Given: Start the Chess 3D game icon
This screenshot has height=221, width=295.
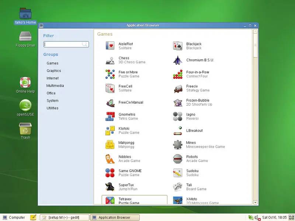Looking at the screenshot, I should (110, 60).
